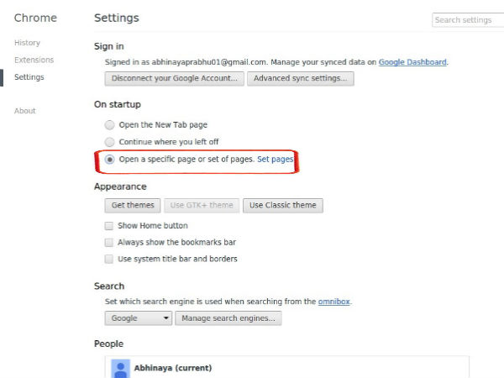Viewport: 504px width, 378px height.
Task: Check Always show the bookmarks bar
Action: [109, 243]
